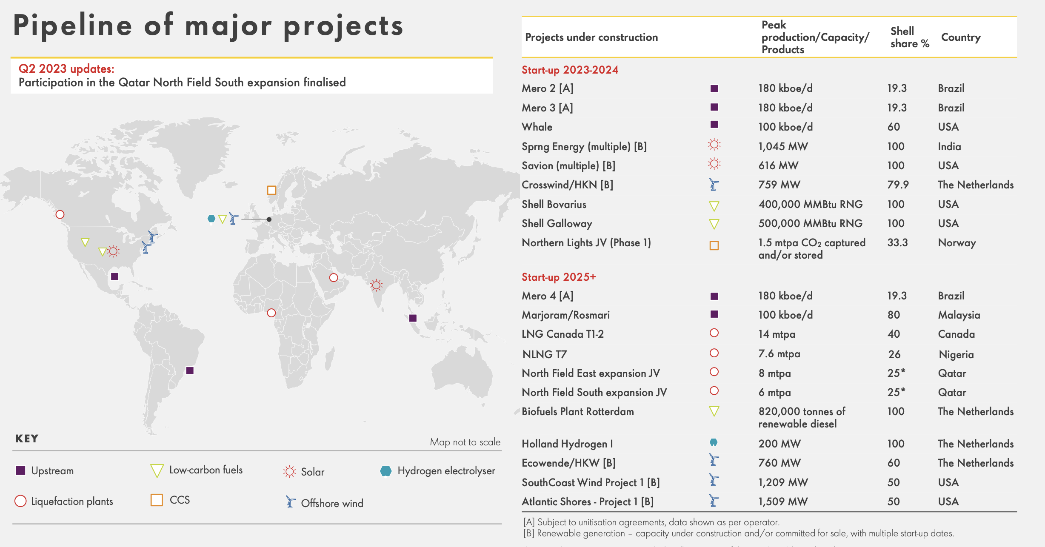Click the Solar sun icon in the key
1045x547 pixels.
coord(290,471)
